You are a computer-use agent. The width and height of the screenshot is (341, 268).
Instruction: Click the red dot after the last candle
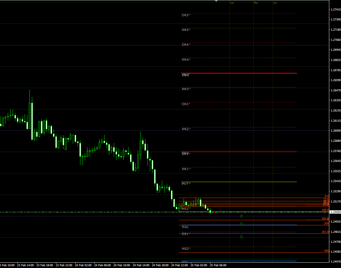215,212
